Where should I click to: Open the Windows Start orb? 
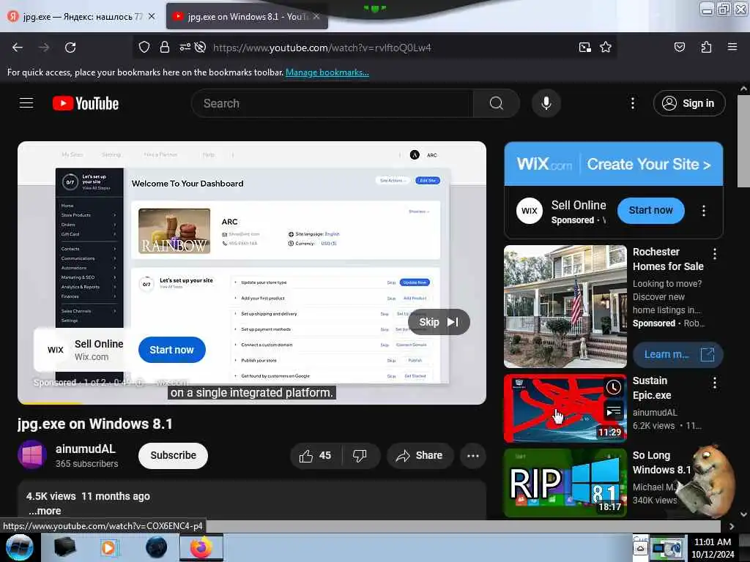(x=19, y=547)
